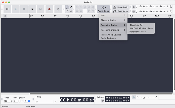Click the time signature numerator field showing 4
The width and height of the screenshot is (175, 108).
click(16, 101)
